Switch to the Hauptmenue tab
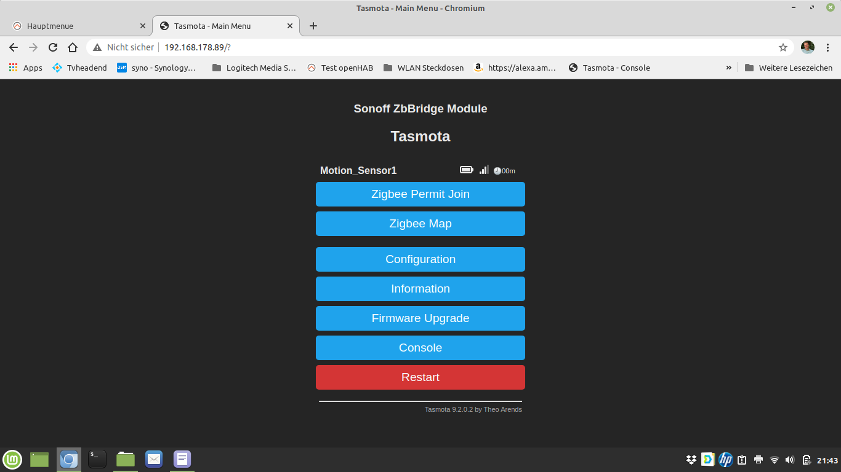Screen dimensions: 841x472 coord(80,26)
